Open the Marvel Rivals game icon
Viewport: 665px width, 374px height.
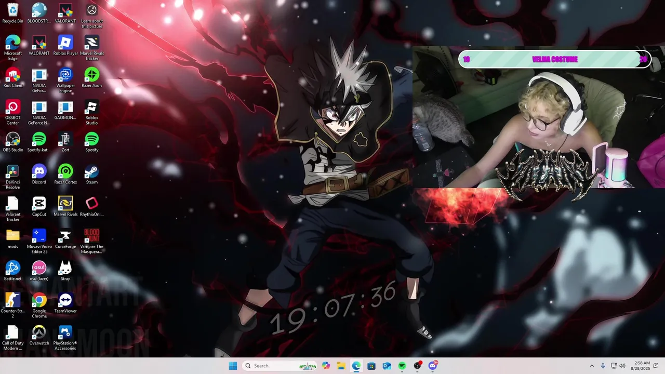(x=65, y=207)
